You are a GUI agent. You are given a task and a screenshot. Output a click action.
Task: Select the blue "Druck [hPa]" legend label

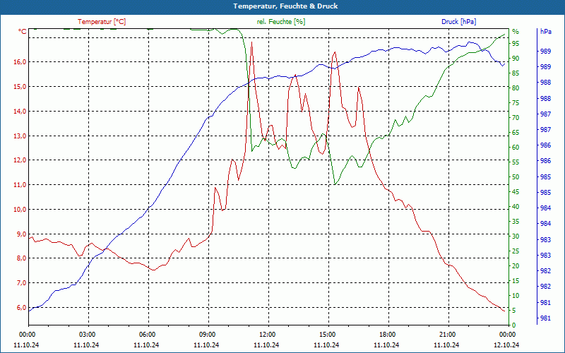click(458, 22)
